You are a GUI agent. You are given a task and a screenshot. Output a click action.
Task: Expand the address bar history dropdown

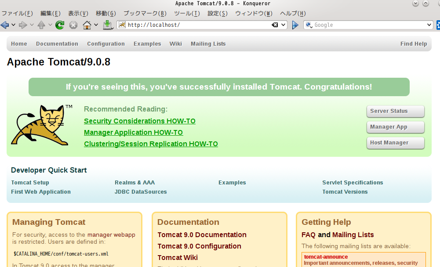coord(283,25)
